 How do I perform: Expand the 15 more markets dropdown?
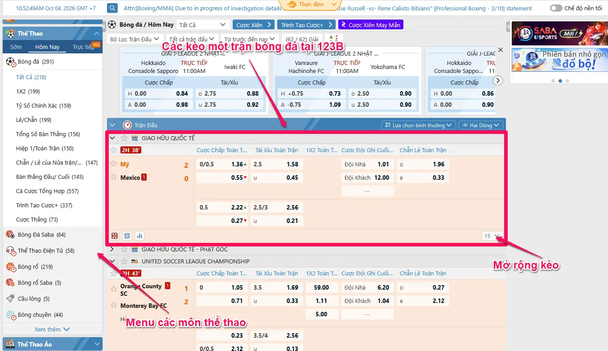pos(492,236)
